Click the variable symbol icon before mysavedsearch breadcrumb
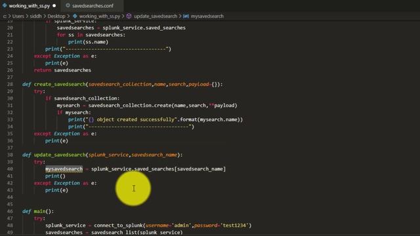Image resolution: width=420 pixels, height=236 pixels. [186, 16]
